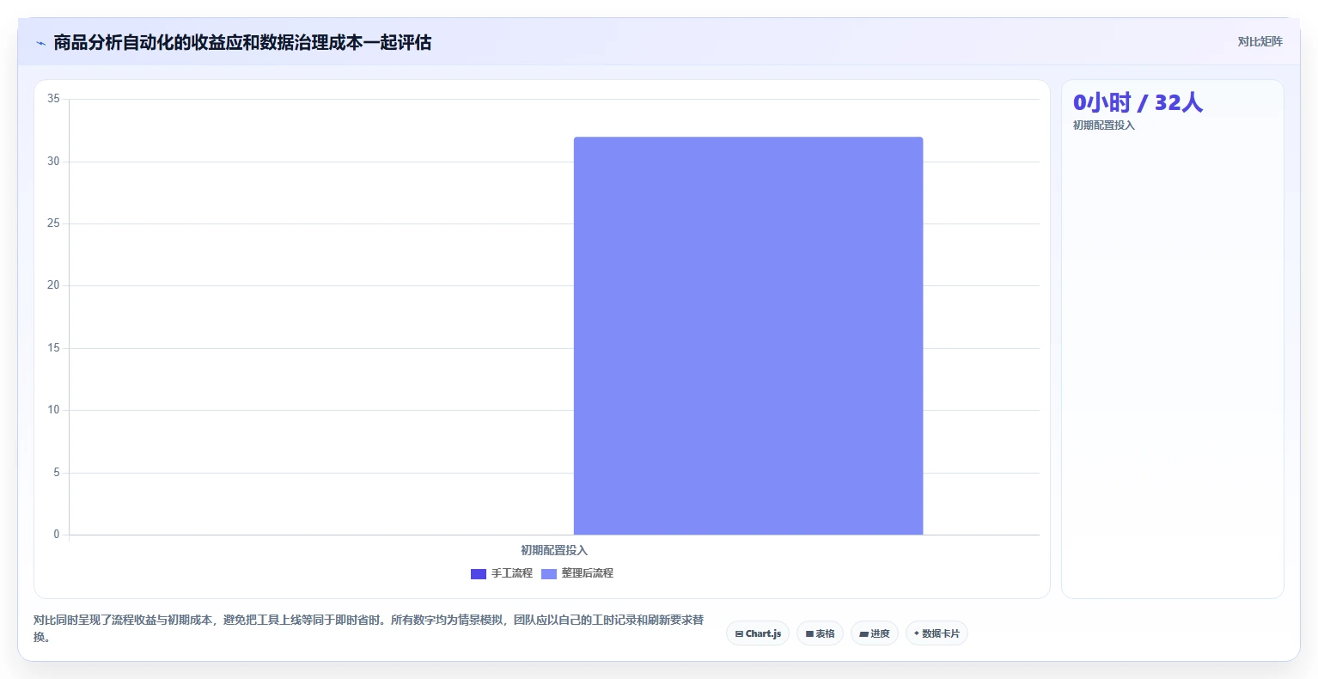Image resolution: width=1318 pixels, height=679 pixels.
Task: Toggle the 手工流程 legend item
Action: click(502, 573)
